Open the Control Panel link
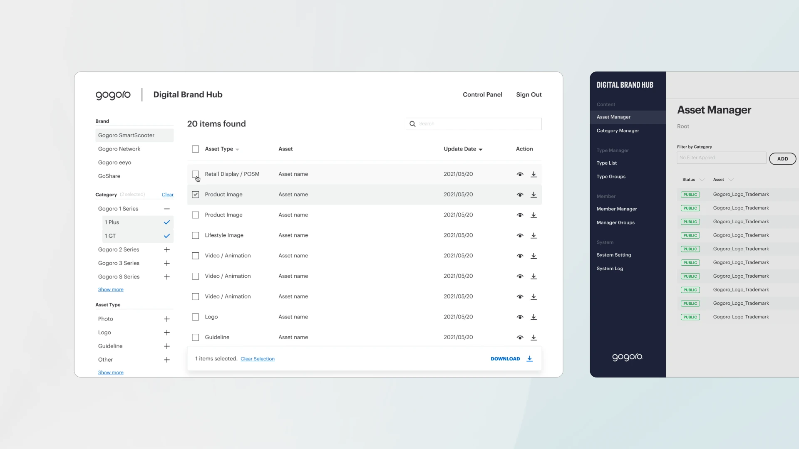The width and height of the screenshot is (799, 449). click(x=482, y=95)
